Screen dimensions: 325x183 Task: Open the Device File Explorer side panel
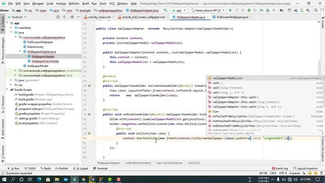(323, 148)
